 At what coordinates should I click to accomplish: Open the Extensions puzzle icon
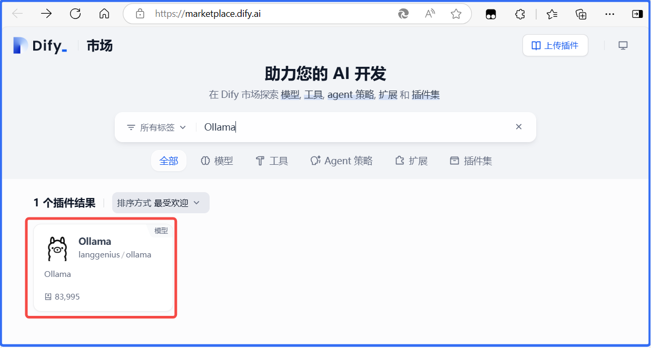[x=520, y=14]
